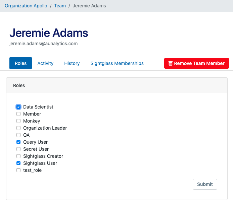Uncheck the Sightglass User checkbox
233x206 pixels.
pos(18,163)
